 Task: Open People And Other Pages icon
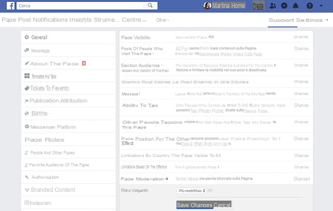tap(27, 153)
